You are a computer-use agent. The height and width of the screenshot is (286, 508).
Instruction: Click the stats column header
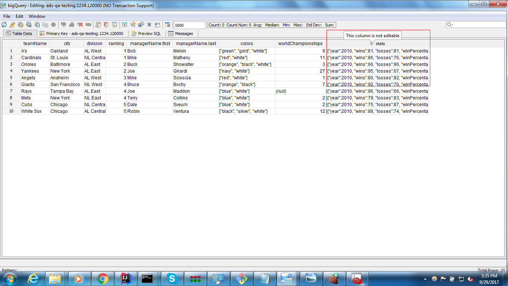[x=377, y=44]
